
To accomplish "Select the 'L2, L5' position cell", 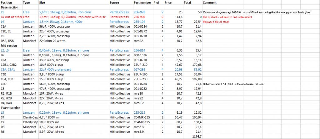I will tap(11, 50).
